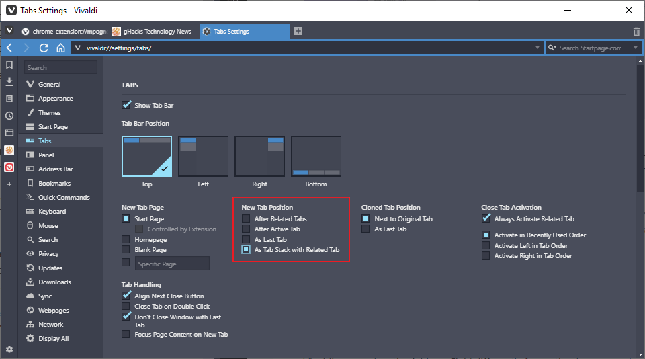Viewport: 645px width, 359px height.
Task: Click the search engine magnifier icon
Action: 552,48
